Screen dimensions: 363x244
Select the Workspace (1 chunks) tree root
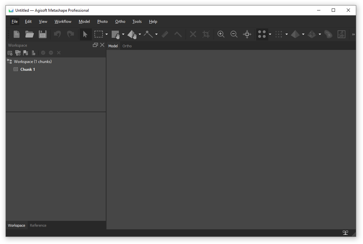[33, 62]
